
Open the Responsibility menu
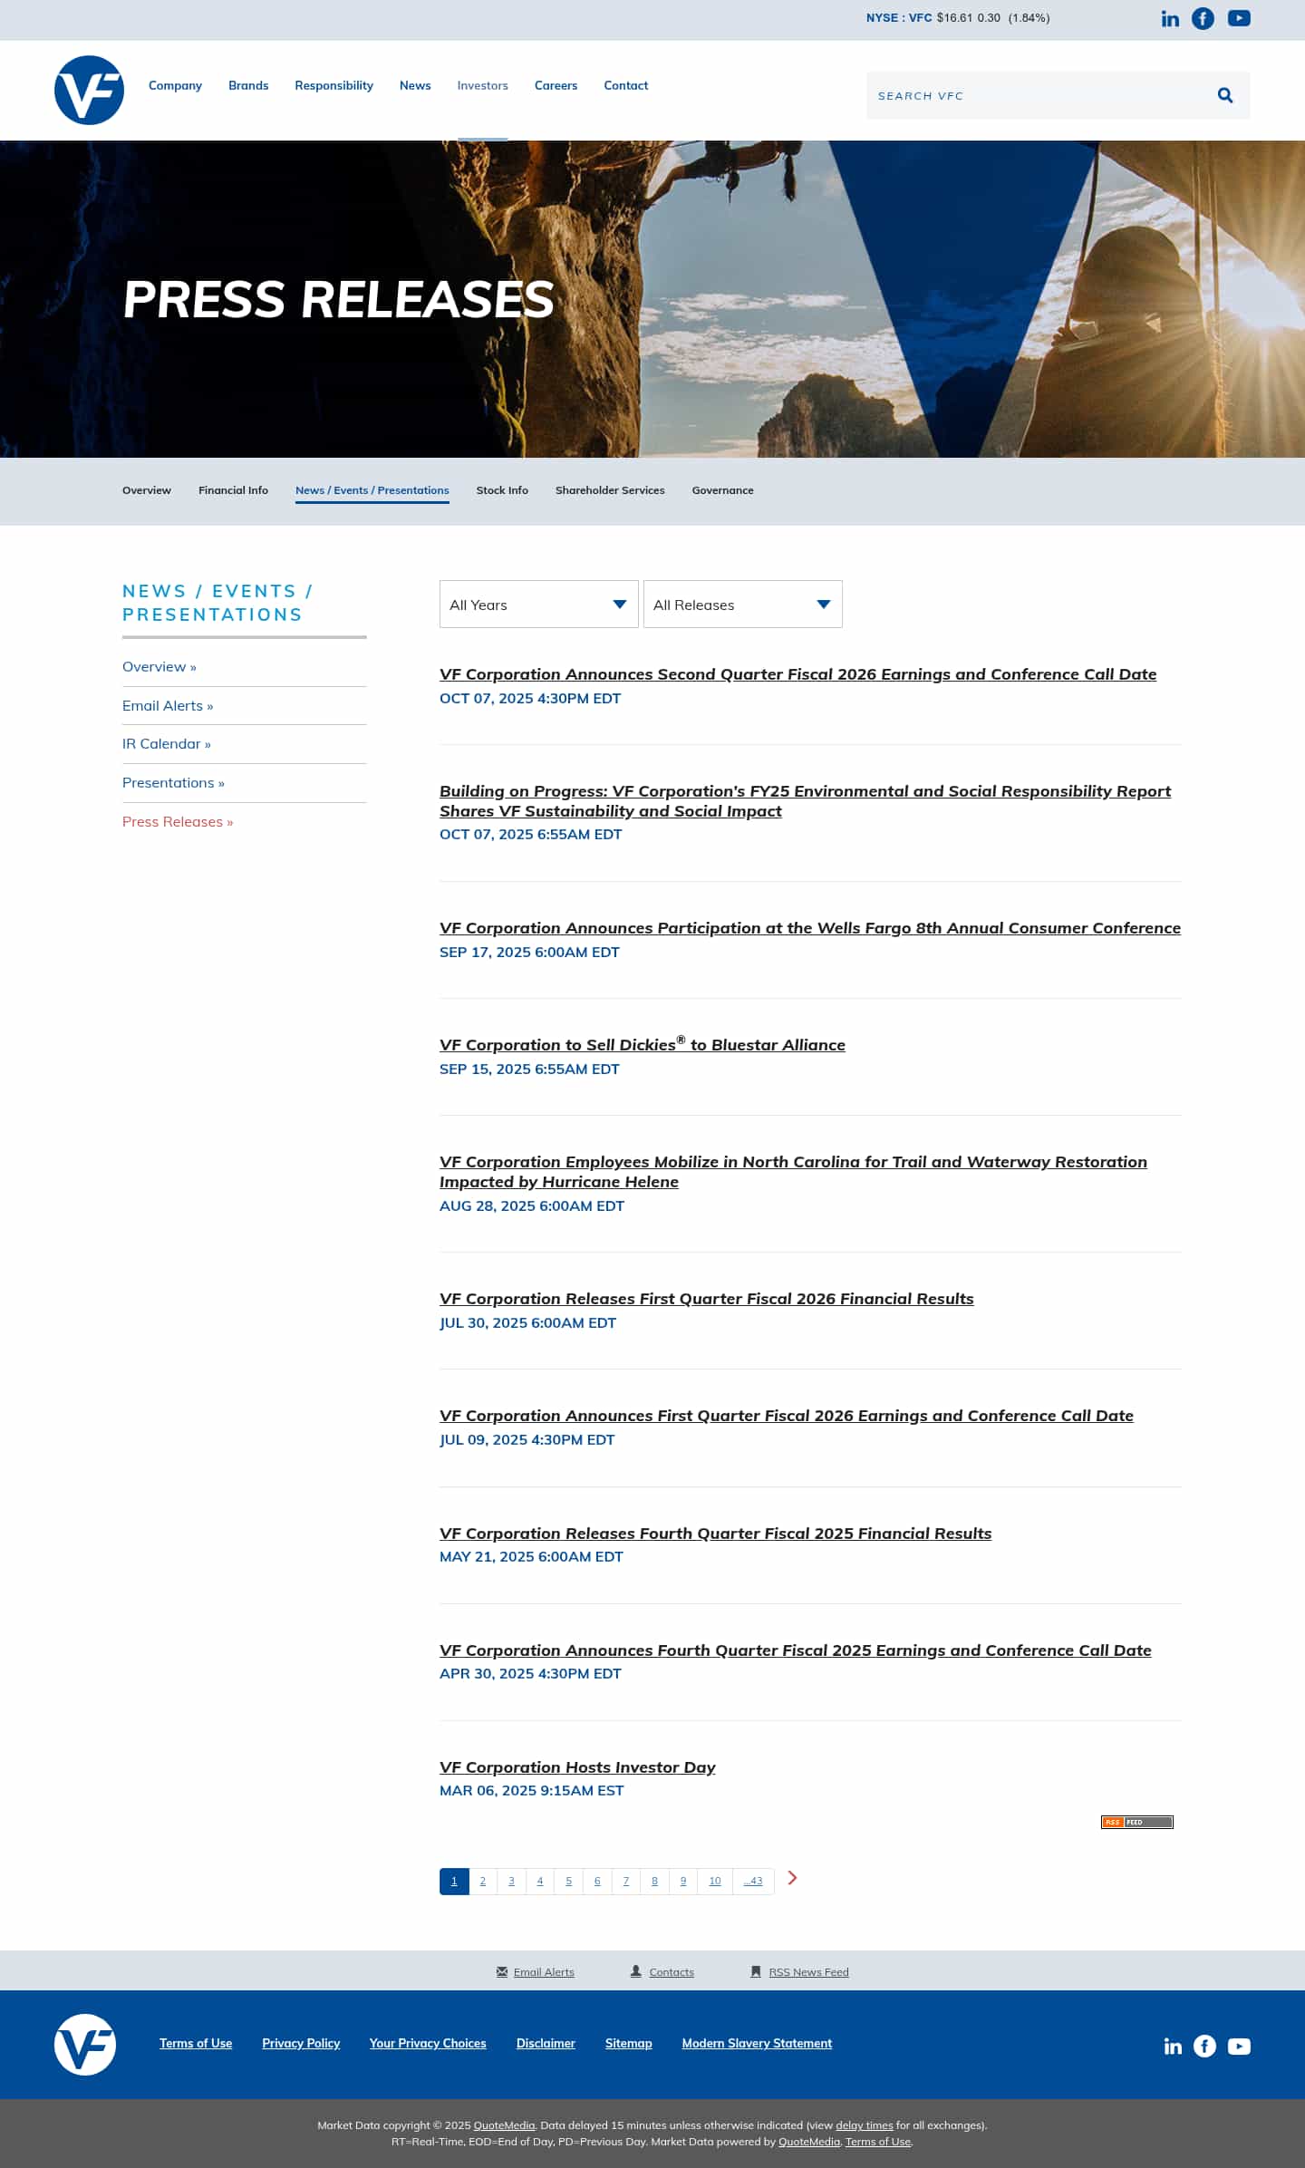[x=333, y=85]
